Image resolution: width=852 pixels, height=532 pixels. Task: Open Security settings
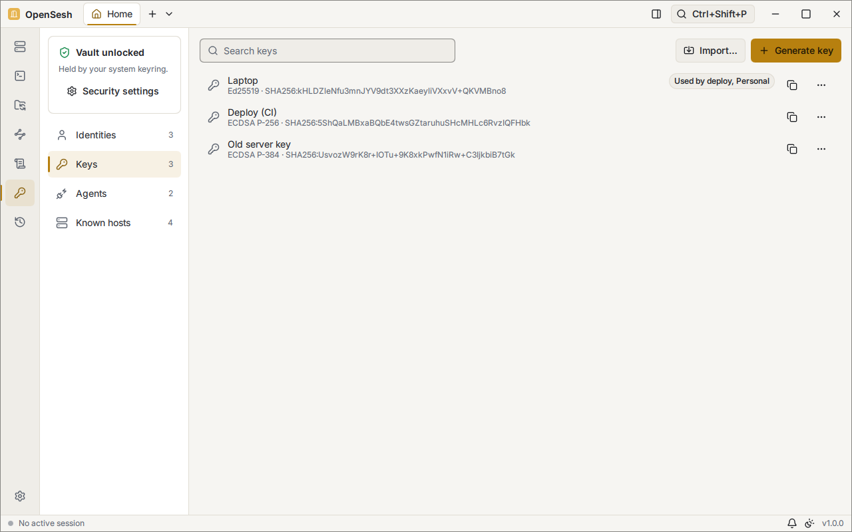pyautogui.click(x=113, y=91)
